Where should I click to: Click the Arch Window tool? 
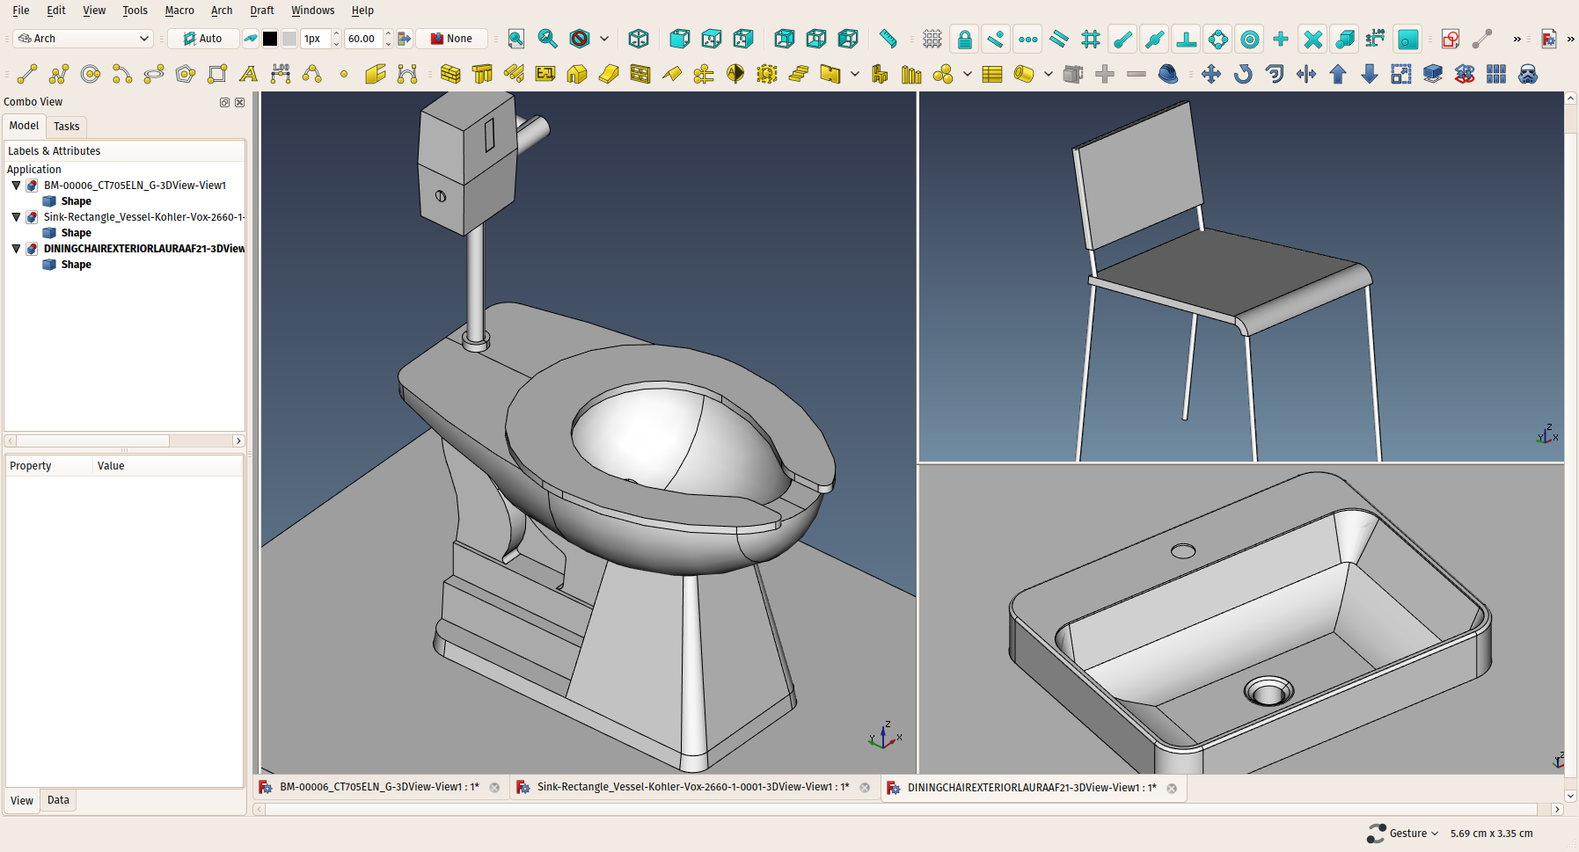[640, 74]
